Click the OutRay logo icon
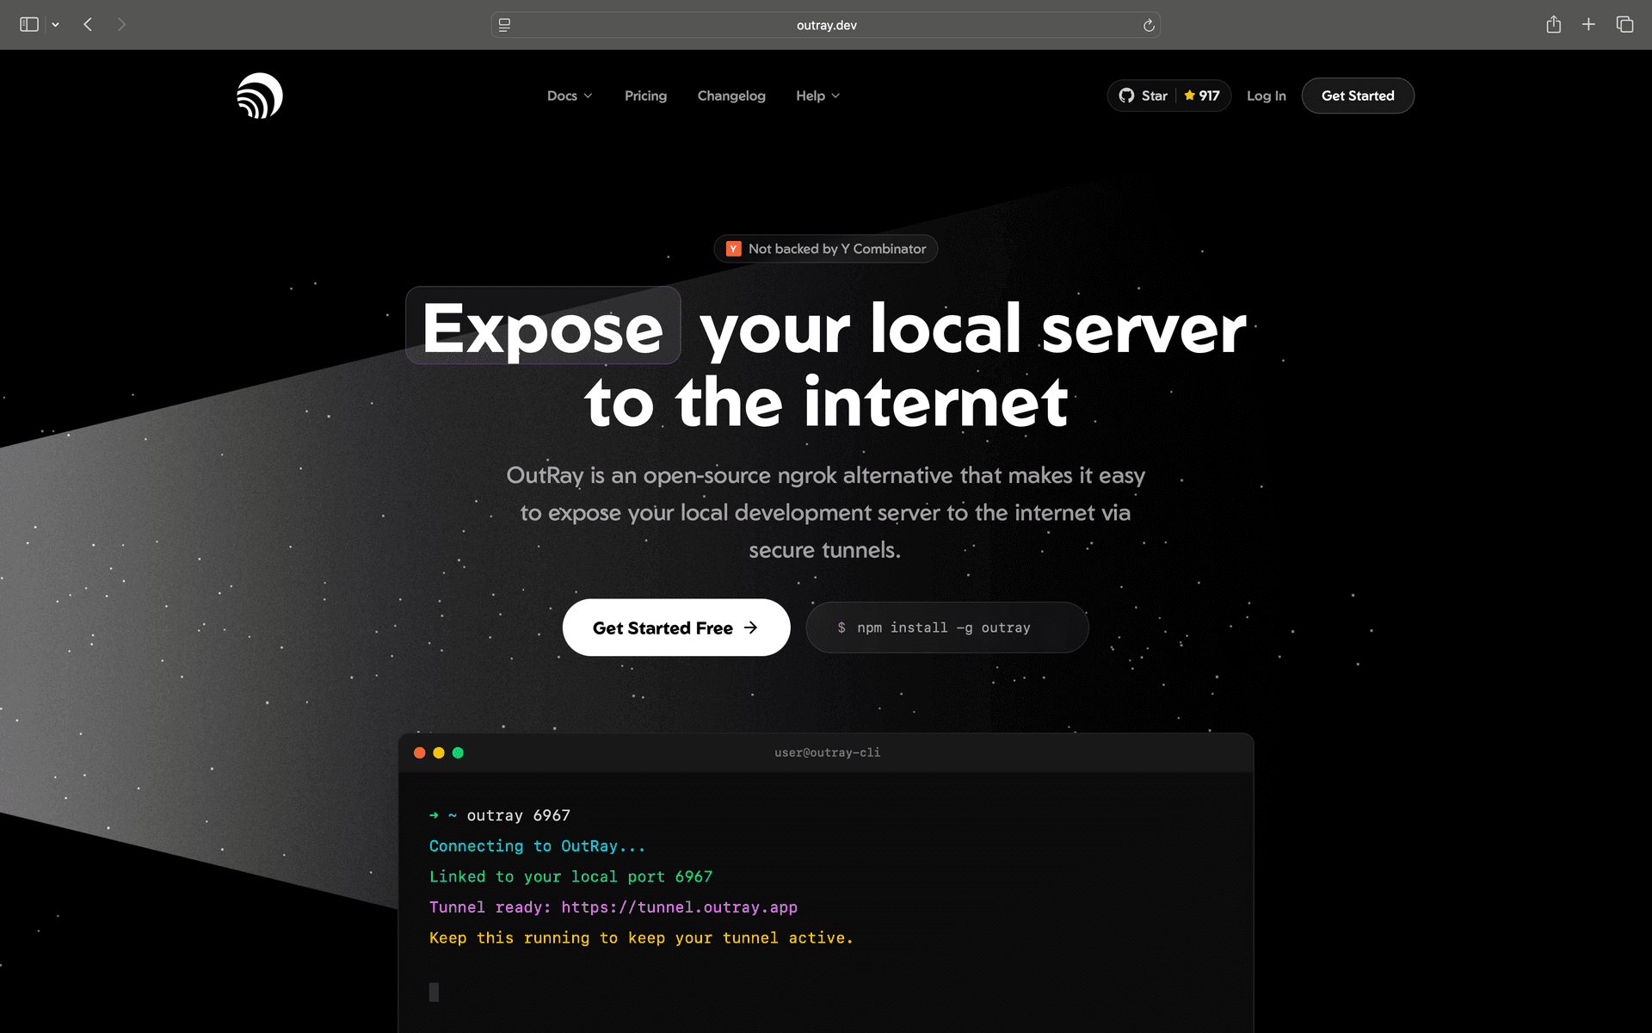 [x=259, y=96]
